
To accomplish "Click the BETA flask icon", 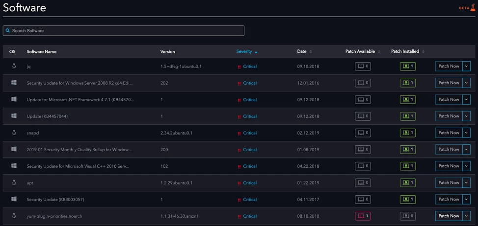I will coord(473,8).
